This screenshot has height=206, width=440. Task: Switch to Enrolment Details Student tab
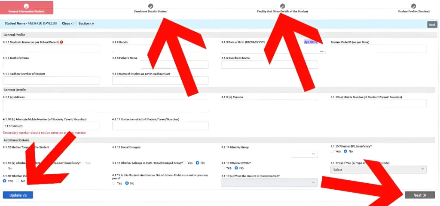coord(150,11)
